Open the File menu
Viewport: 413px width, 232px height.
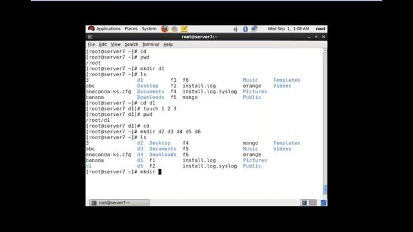pos(91,44)
